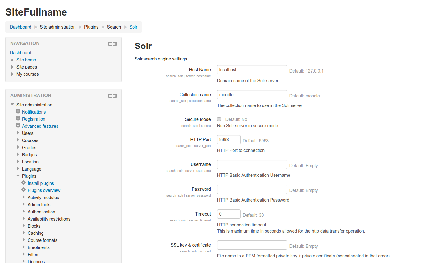Expand the Activity modules node
Viewport: 423px width, 263px height.
pos(24,197)
